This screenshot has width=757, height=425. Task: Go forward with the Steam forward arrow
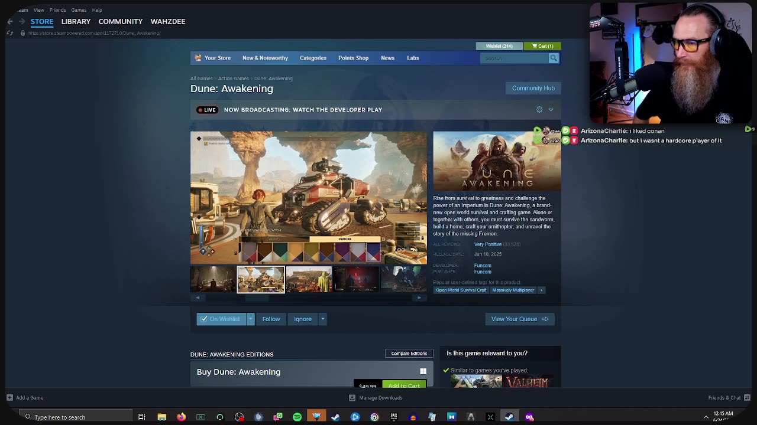click(22, 21)
